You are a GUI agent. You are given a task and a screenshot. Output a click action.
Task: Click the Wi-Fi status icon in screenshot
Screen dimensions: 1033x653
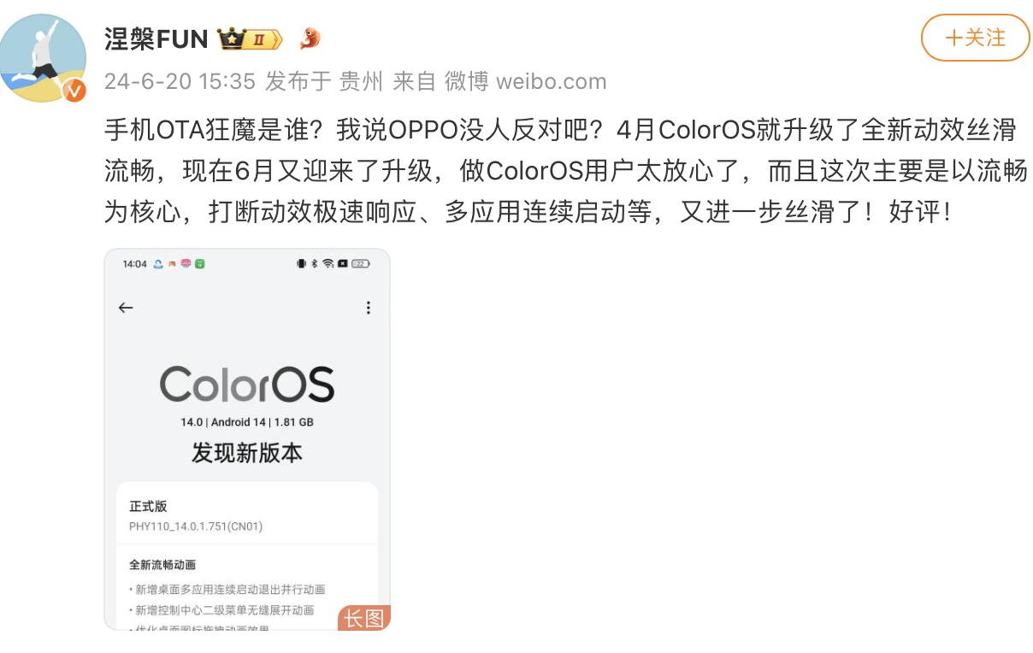328,264
